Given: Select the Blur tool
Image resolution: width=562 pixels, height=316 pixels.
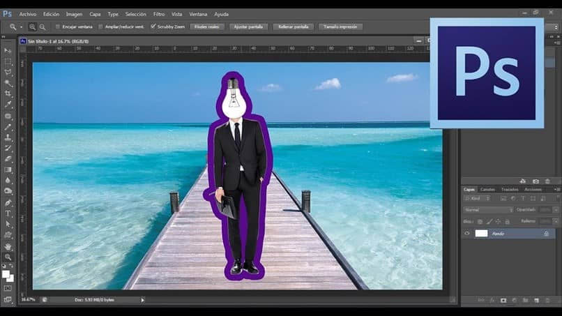Looking at the screenshot, I should [x=8, y=181].
